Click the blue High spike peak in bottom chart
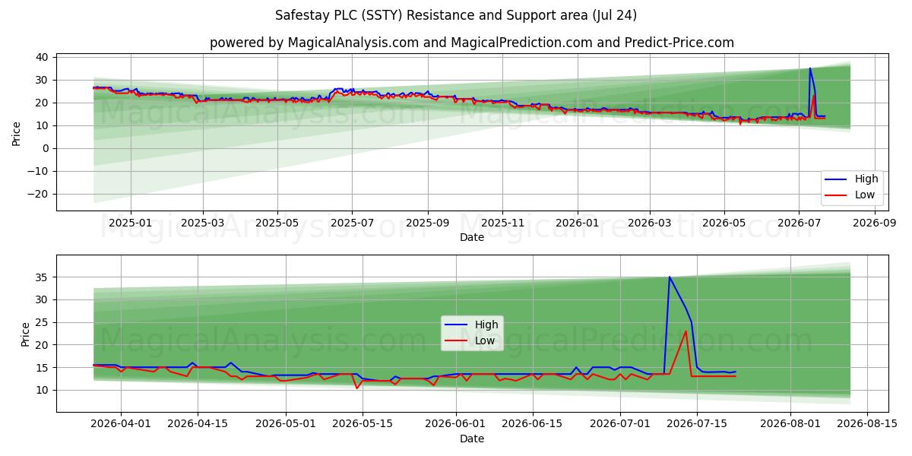The image size is (912, 456). tap(669, 277)
